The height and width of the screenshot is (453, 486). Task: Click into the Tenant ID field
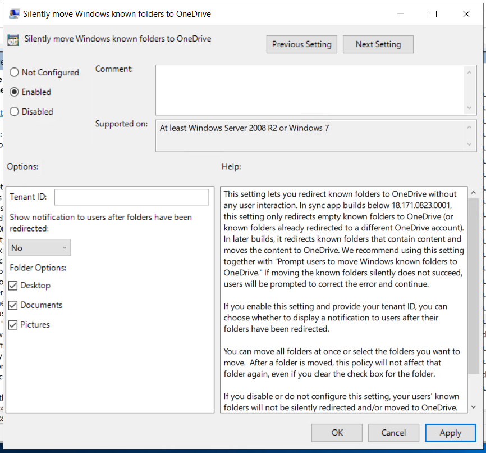tap(132, 197)
